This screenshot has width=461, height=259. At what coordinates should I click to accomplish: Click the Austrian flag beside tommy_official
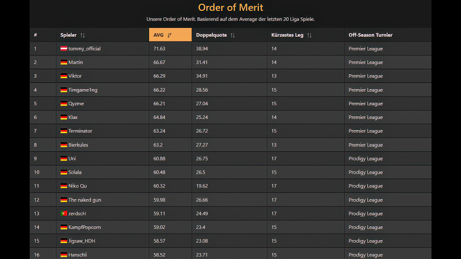coord(64,48)
